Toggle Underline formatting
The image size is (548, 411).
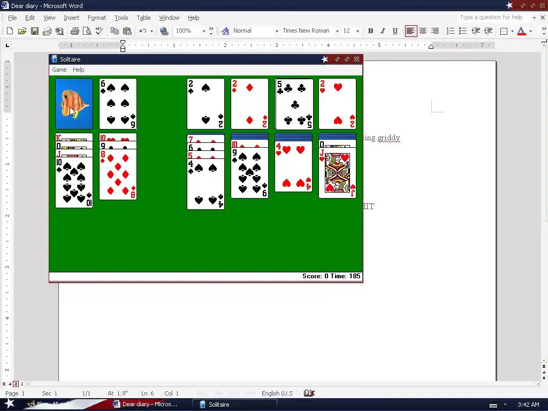(395, 31)
